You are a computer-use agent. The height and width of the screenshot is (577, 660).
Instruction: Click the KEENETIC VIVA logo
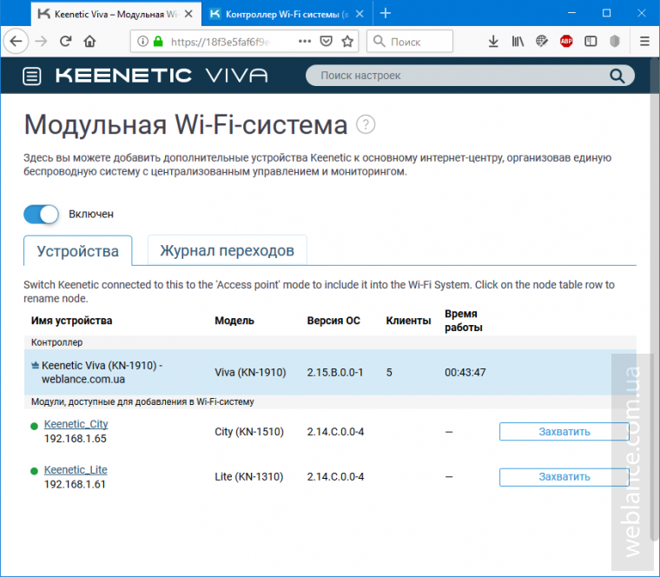[162, 76]
